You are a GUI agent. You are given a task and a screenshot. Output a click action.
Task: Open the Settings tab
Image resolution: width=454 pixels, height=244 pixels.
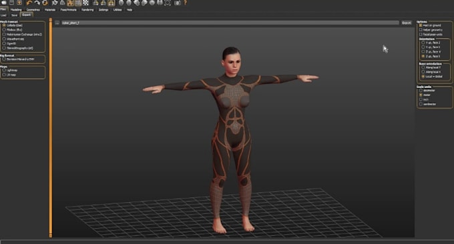pos(103,9)
